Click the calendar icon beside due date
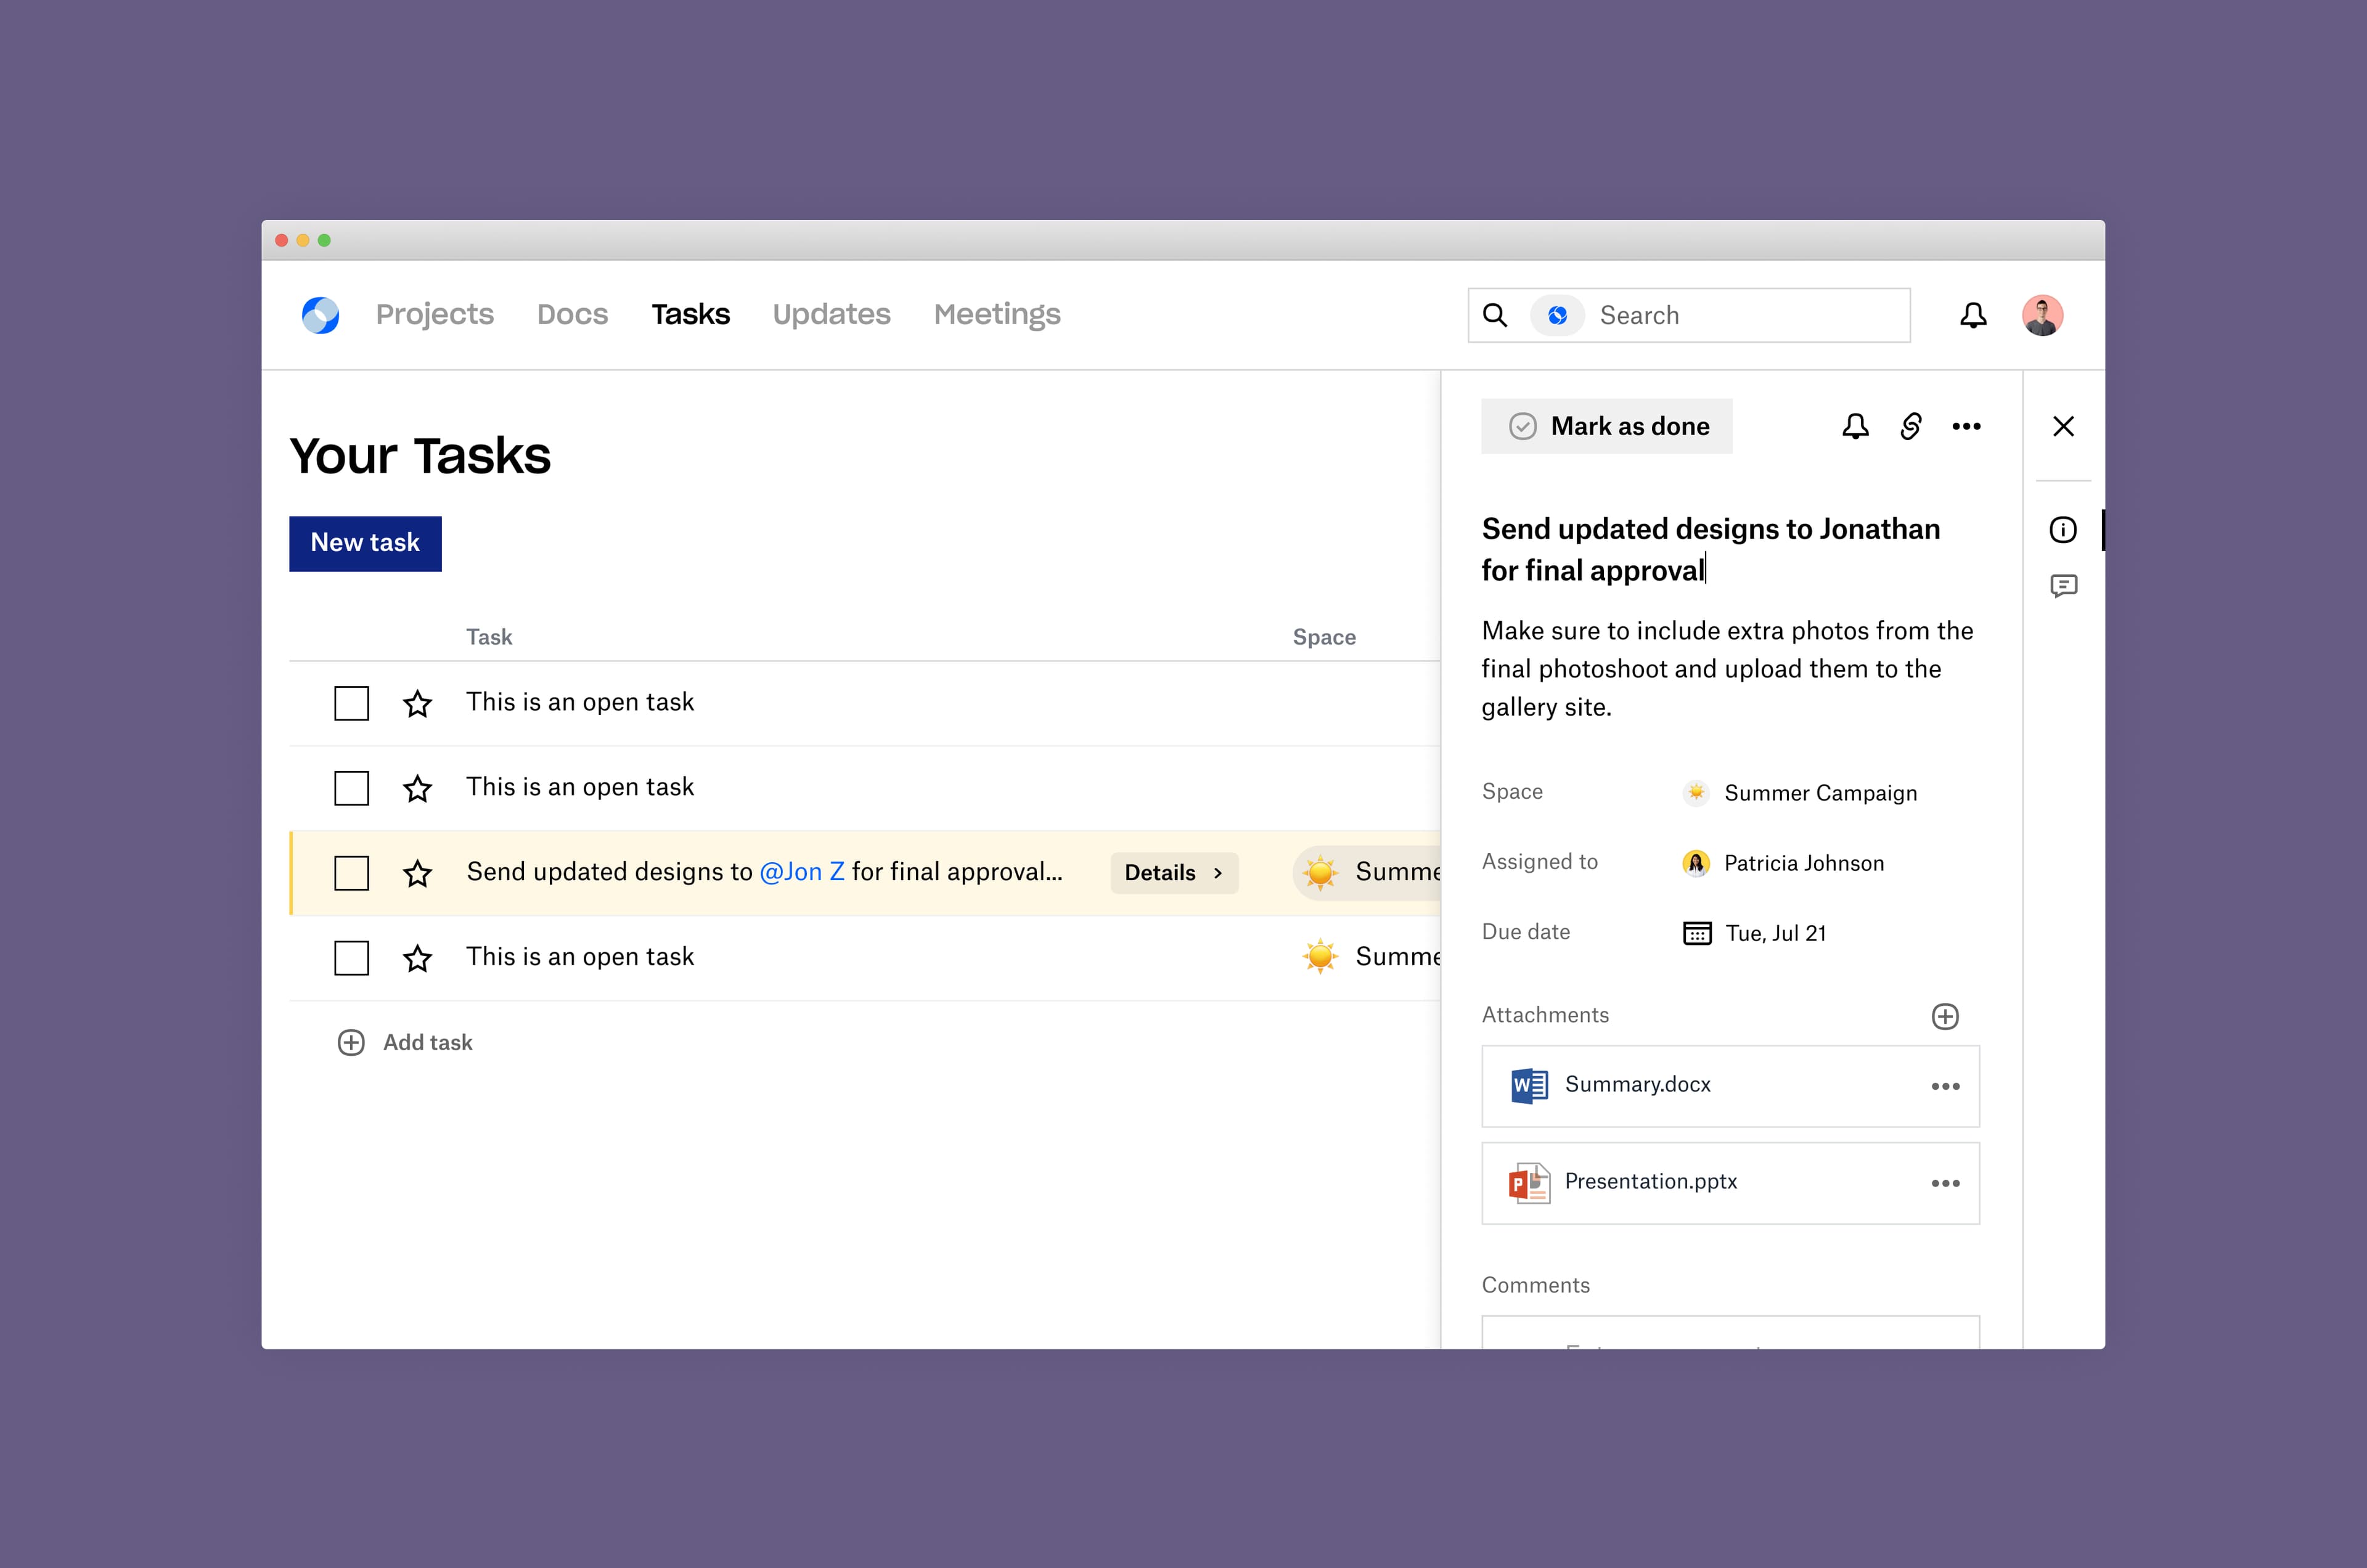The height and width of the screenshot is (1568, 2367). (1697, 933)
